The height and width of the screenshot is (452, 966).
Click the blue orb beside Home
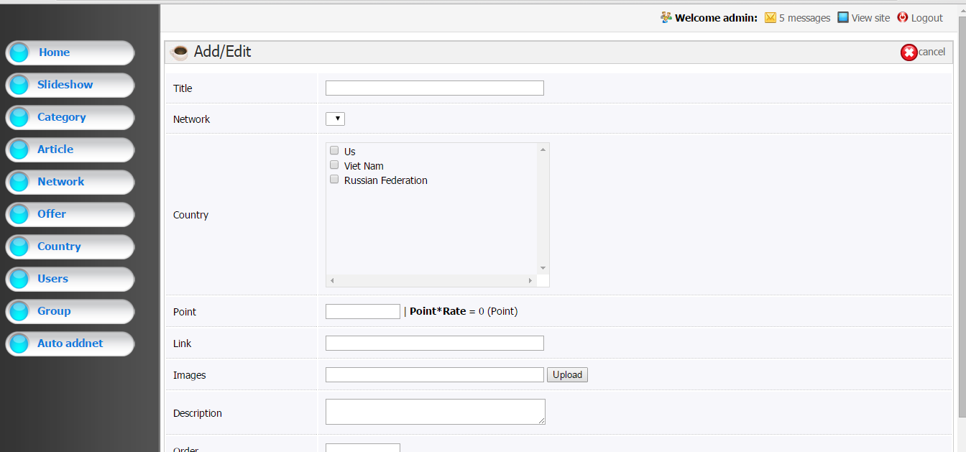19,52
